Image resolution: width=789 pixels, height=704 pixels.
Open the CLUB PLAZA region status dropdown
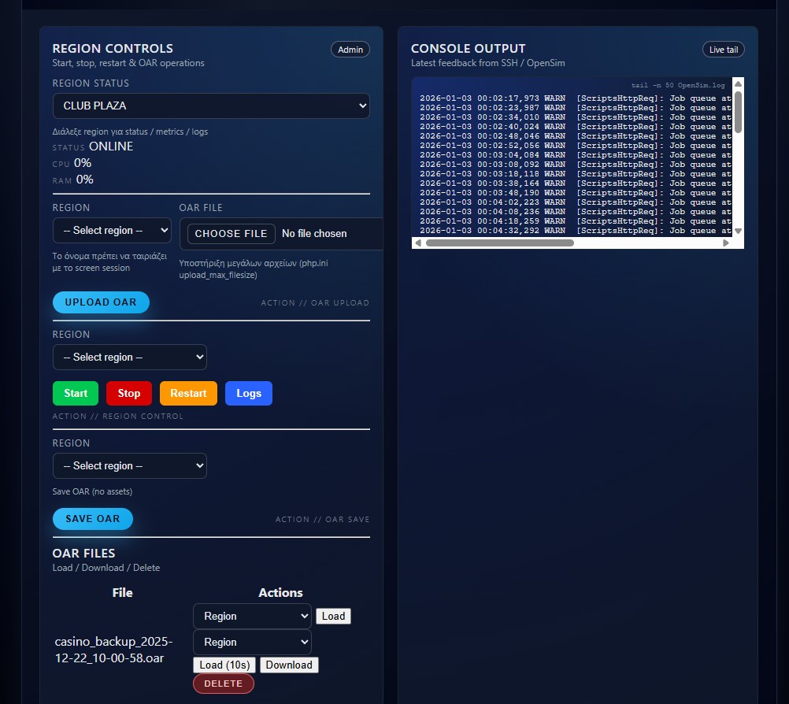click(x=210, y=106)
